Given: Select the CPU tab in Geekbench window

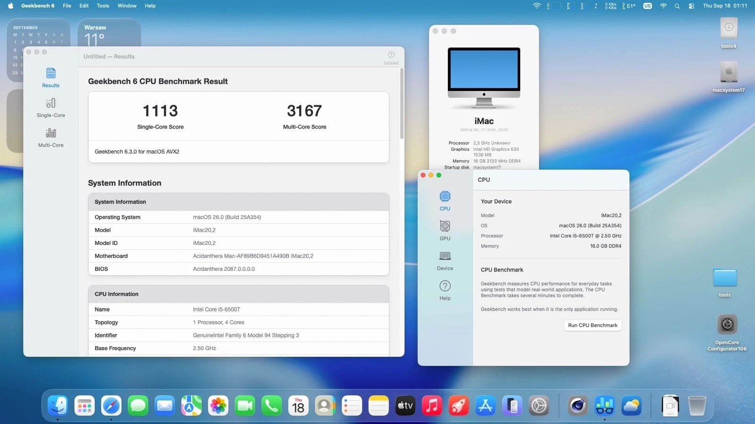Looking at the screenshot, I should 445,201.
